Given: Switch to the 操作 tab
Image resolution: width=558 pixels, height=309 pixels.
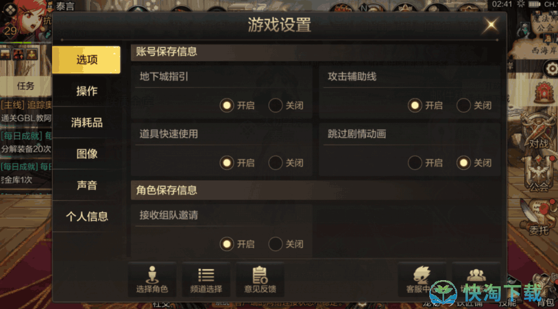Looking at the screenshot, I should coord(87,91).
